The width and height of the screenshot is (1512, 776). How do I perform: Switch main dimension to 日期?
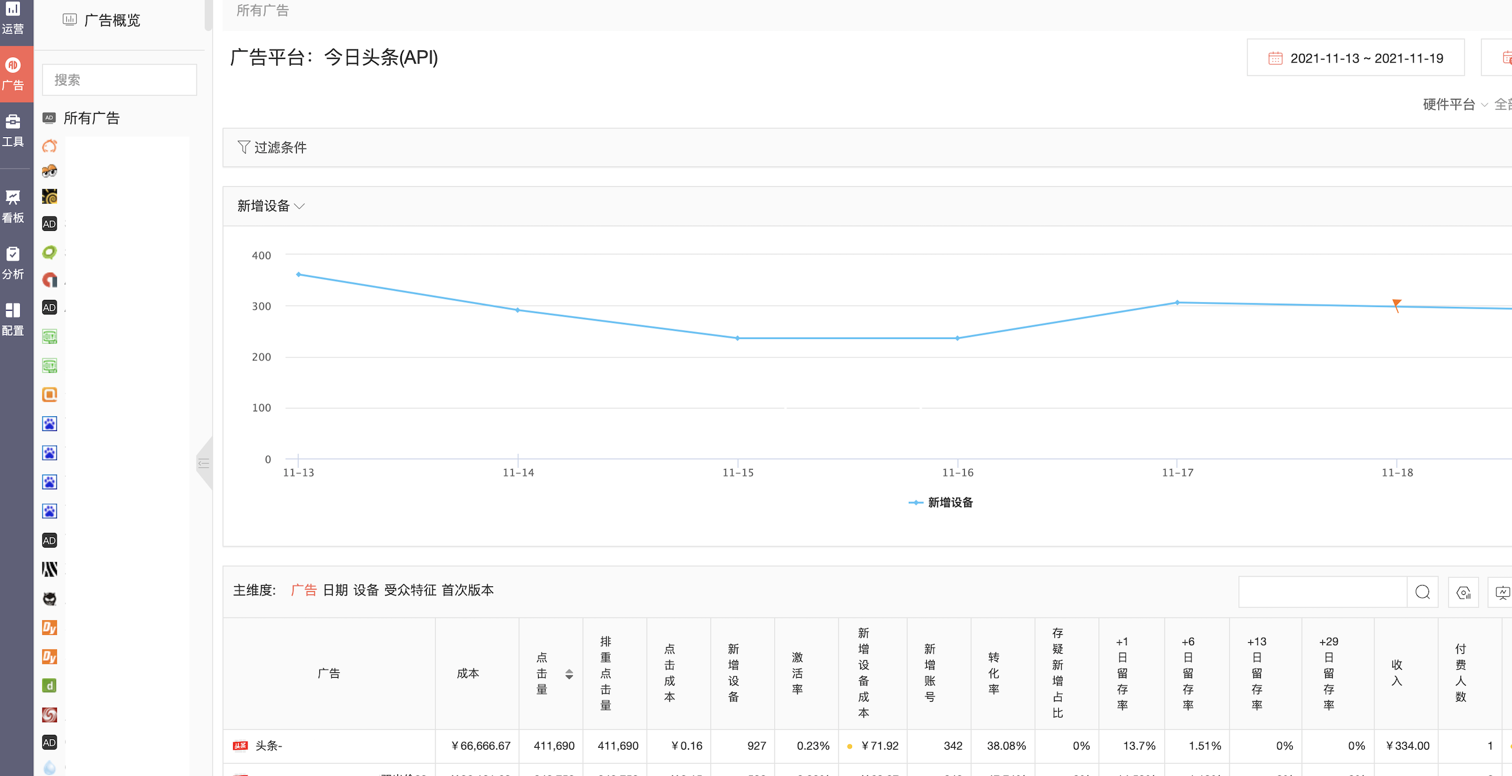tap(335, 590)
